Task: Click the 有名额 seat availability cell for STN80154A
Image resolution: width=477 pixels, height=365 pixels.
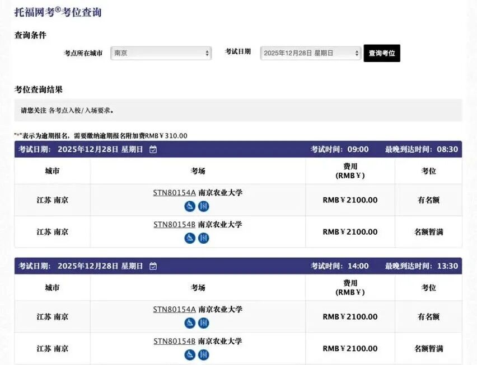Action: (429, 200)
